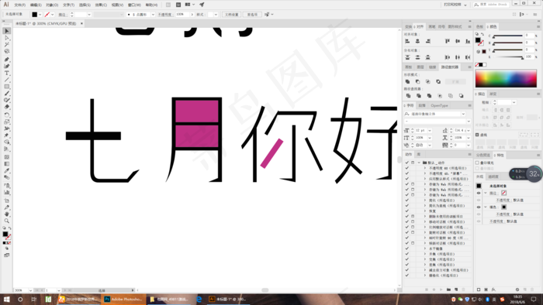Viewport: 543px width, 305px height.
Task: Click the 不透明度 link in control bar
Action: (x=166, y=15)
